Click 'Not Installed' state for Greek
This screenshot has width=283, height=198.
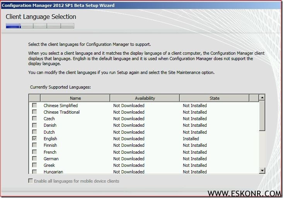coord(195,165)
